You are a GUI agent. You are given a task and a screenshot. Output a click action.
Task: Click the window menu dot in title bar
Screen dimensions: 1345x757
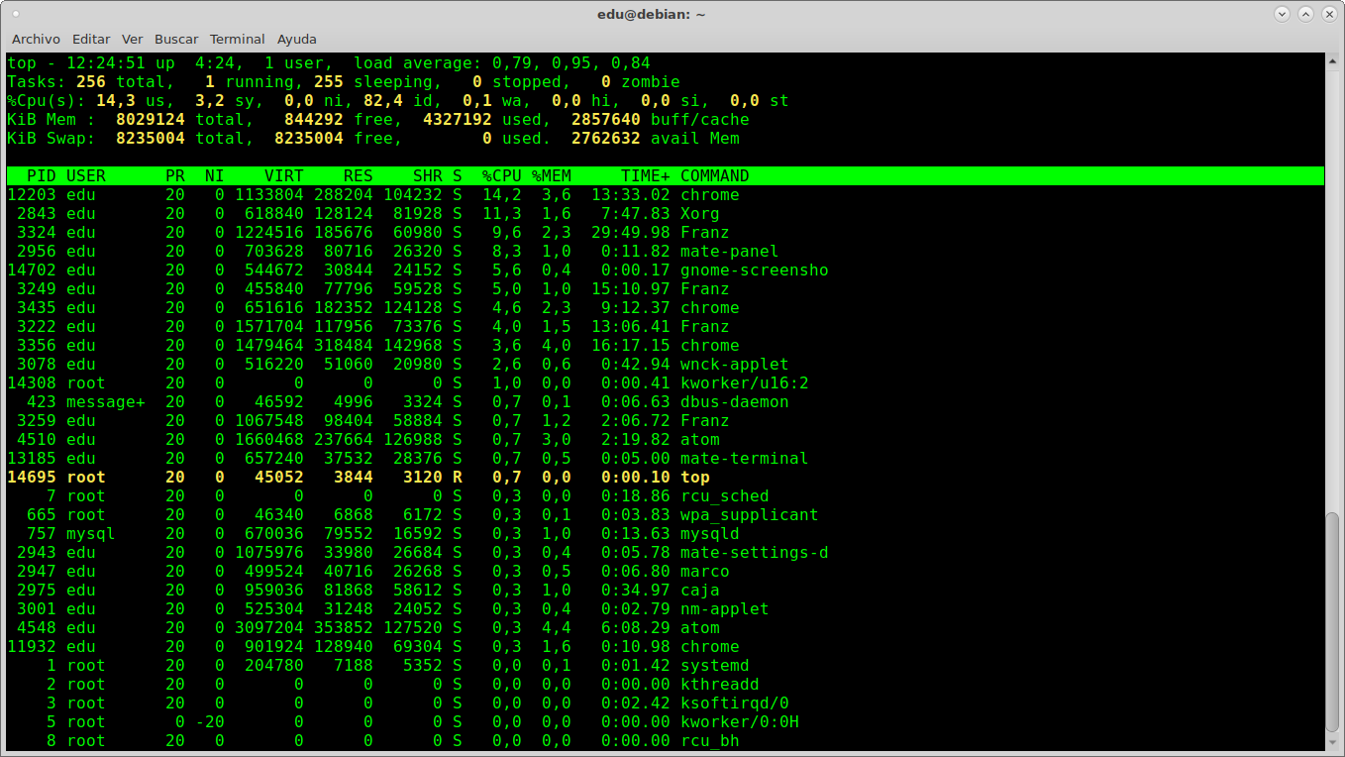(16, 14)
